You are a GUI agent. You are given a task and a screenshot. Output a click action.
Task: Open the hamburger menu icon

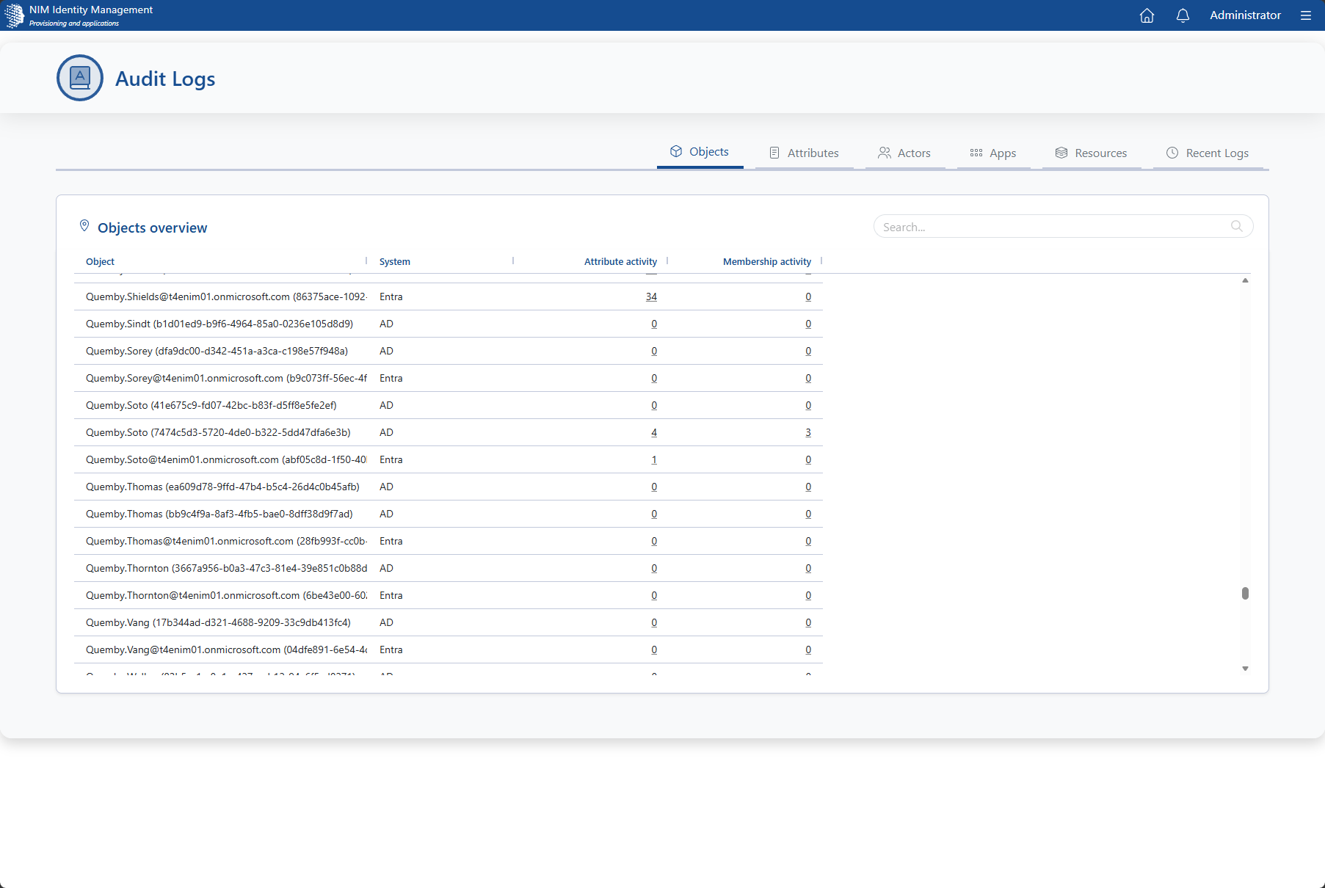click(x=1305, y=15)
